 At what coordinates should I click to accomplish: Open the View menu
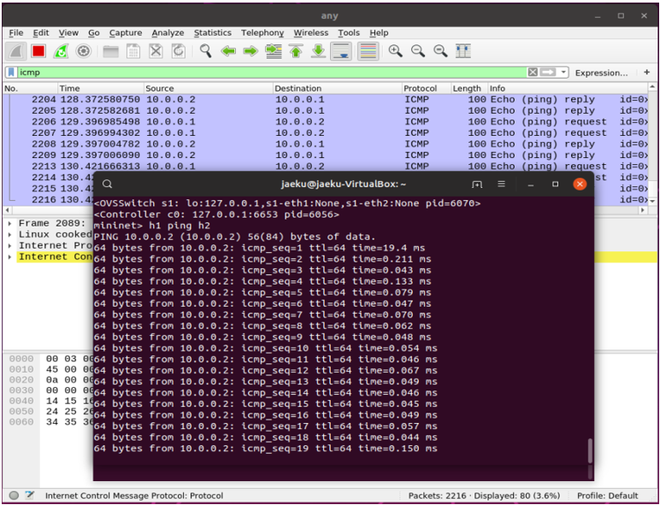(x=68, y=32)
